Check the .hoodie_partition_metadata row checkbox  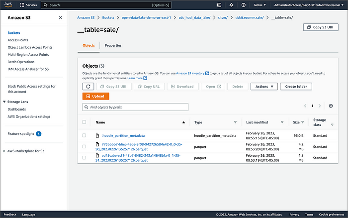84,135
